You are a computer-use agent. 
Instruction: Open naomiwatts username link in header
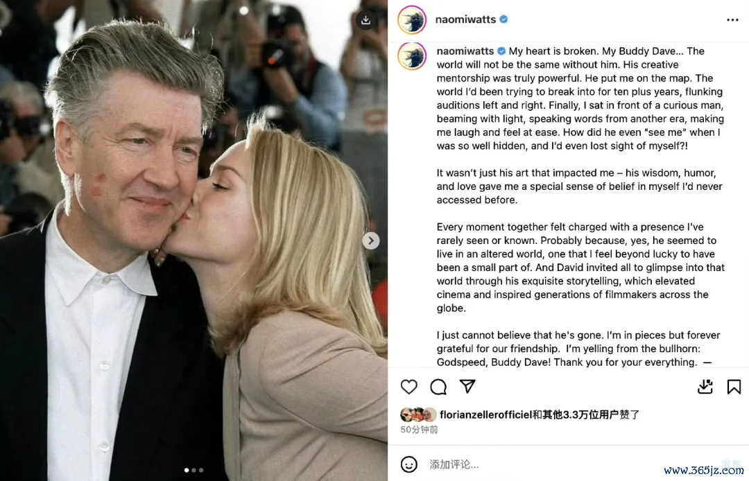pos(465,19)
